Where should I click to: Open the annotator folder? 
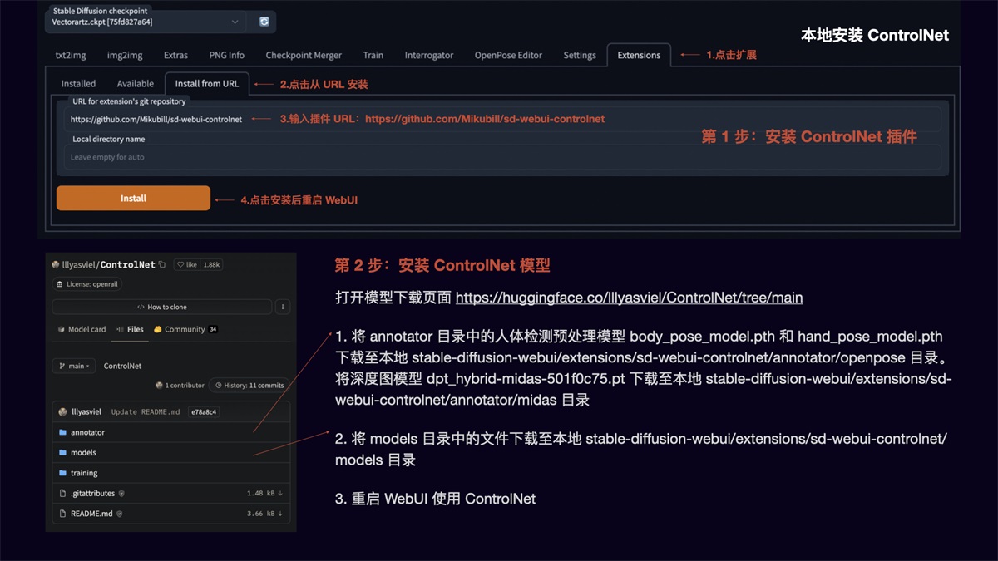(90, 432)
